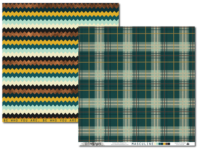Click the first BE WHO YOU ARE phrase

click(22, 120)
